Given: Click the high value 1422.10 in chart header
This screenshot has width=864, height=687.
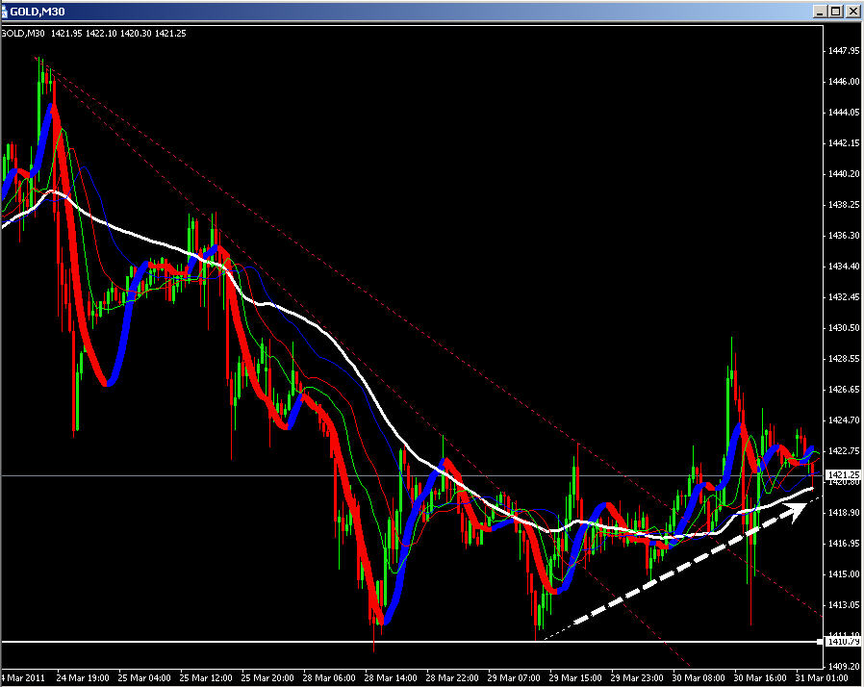Looking at the screenshot, I should [x=101, y=34].
